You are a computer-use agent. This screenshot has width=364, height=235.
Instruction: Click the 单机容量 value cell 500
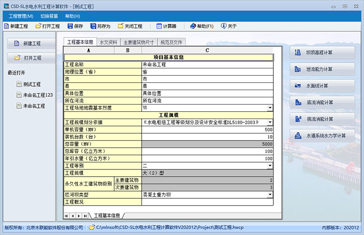(207, 130)
